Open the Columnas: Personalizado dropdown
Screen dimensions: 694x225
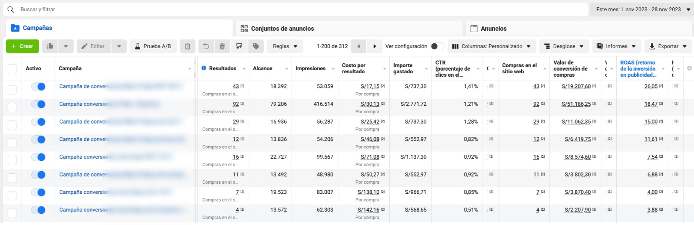click(x=491, y=46)
